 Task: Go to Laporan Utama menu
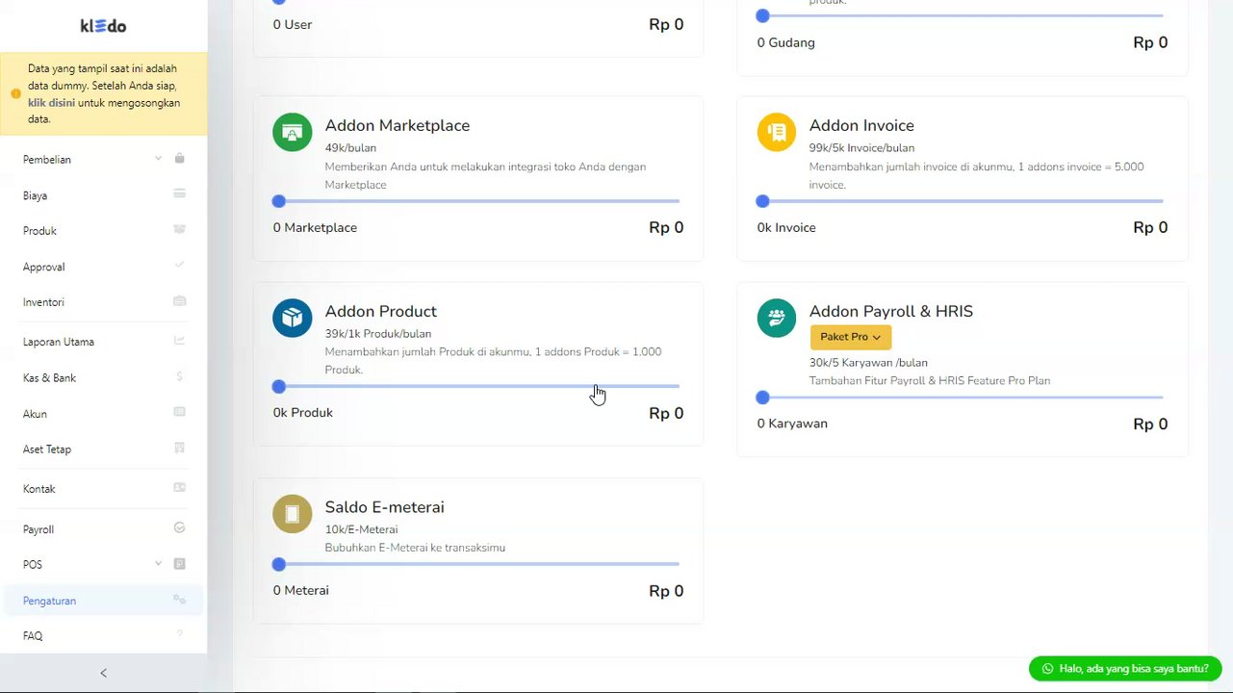pyautogui.click(x=59, y=342)
